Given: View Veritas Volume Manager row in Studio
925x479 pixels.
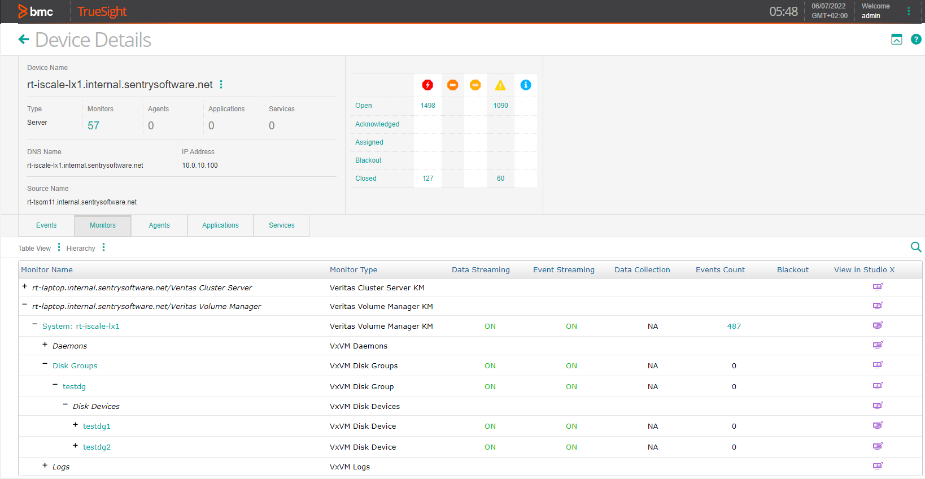Looking at the screenshot, I should point(878,306).
